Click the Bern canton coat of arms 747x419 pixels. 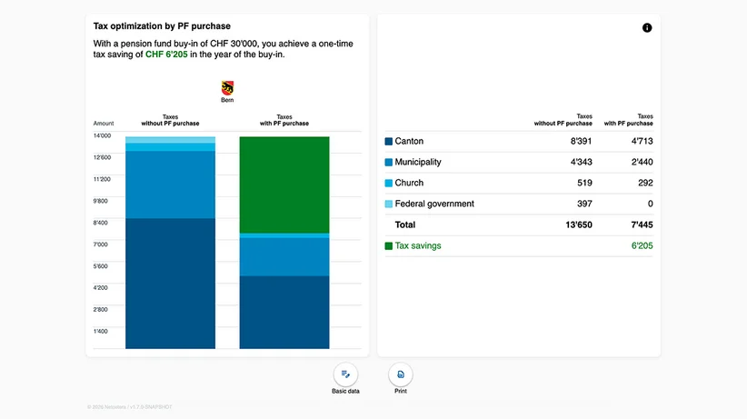tap(227, 88)
